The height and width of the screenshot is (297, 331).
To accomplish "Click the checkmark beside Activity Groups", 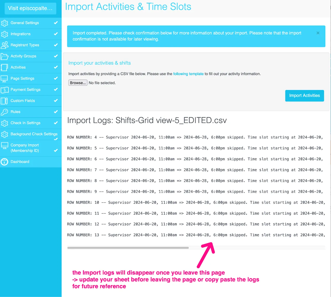I will [x=56, y=56].
